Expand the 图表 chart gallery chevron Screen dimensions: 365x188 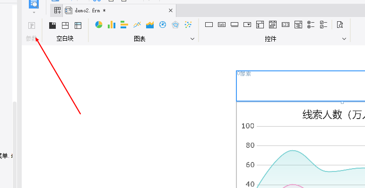(192, 39)
